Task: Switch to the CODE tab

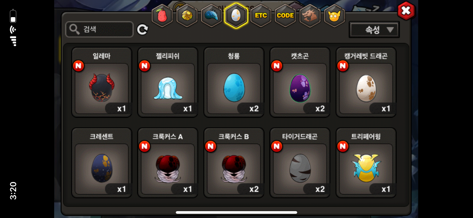Action: (285, 16)
